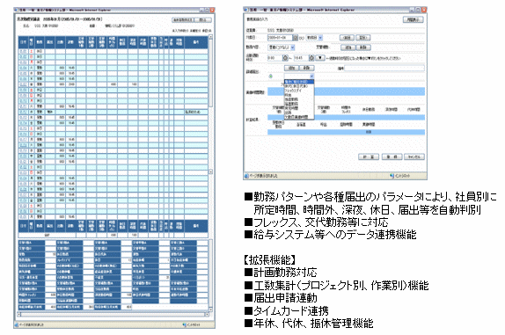
Task: Click the next day button beside the date
Action: coord(363,38)
